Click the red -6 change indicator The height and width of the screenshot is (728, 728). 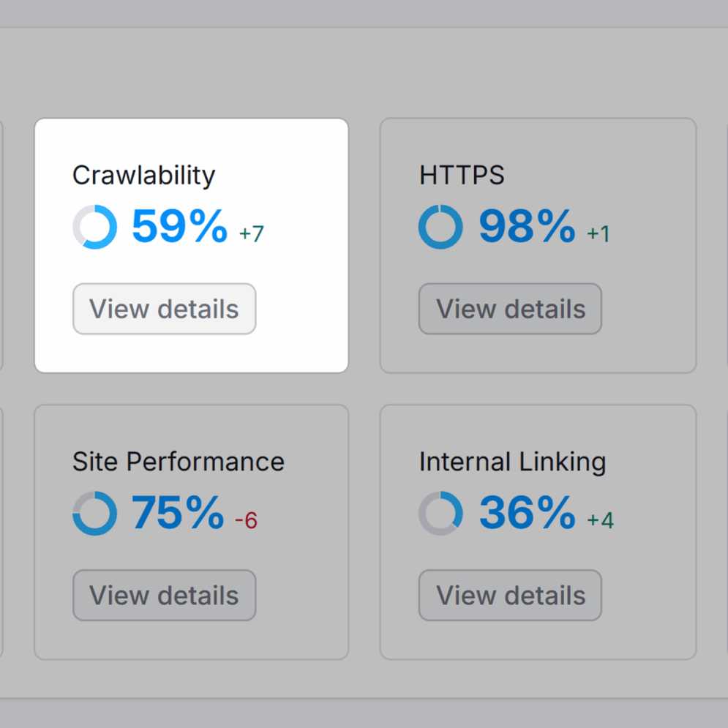[x=246, y=521]
